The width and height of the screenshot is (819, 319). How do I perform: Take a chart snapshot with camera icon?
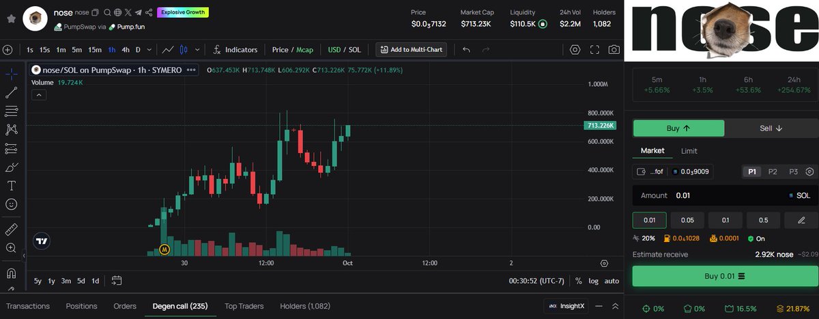614,50
